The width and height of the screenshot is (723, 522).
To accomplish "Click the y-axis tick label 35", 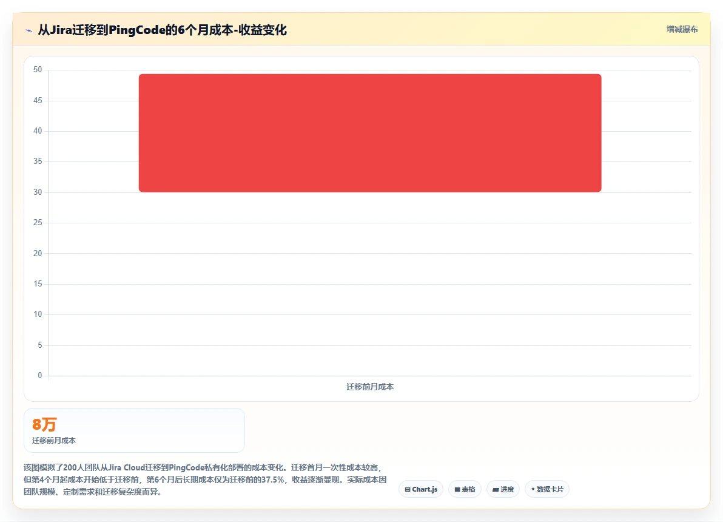I will 38,161.
